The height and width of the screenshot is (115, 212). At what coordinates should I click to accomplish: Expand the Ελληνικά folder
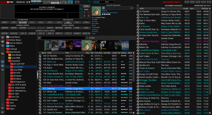tap(5, 100)
